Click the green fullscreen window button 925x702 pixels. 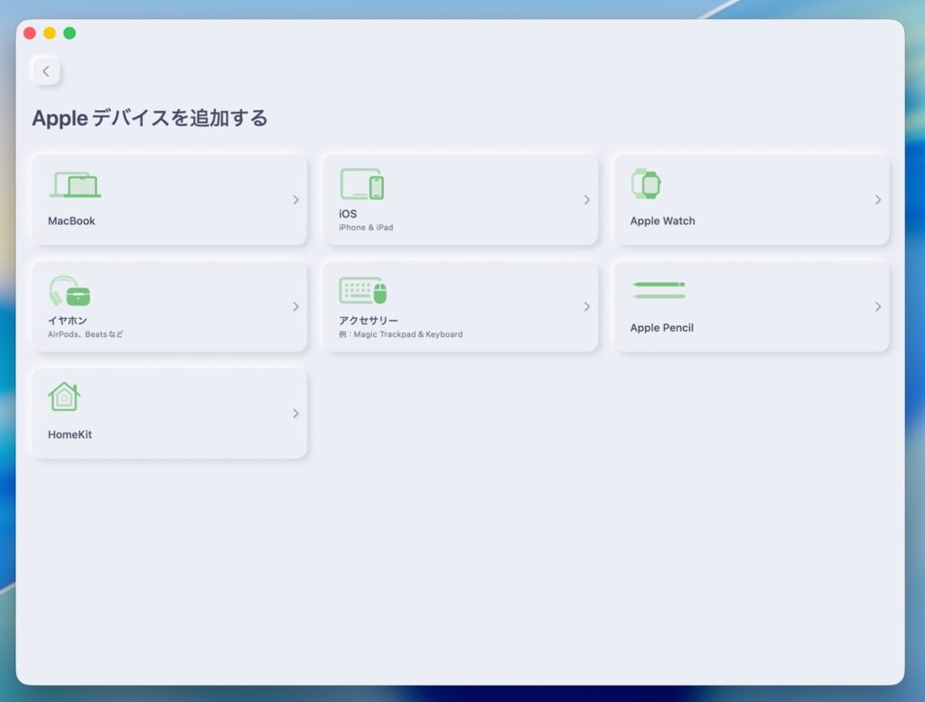coord(70,33)
